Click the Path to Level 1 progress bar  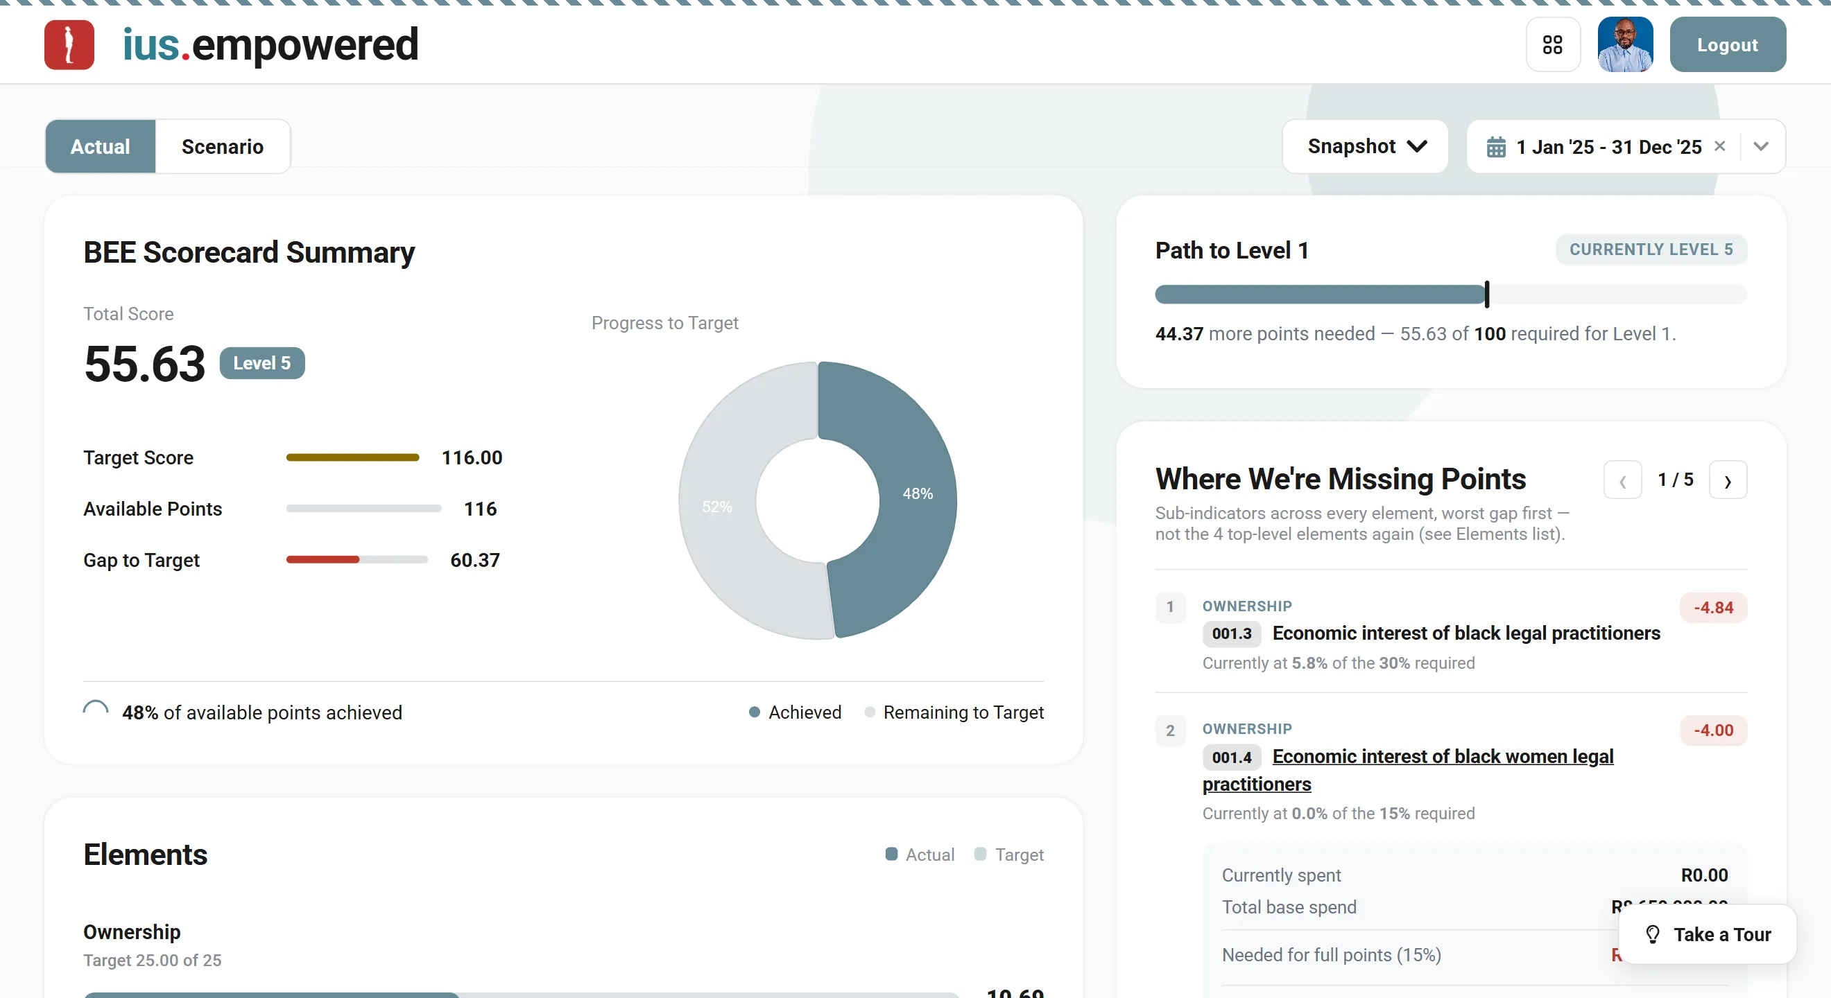(1451, 294)
